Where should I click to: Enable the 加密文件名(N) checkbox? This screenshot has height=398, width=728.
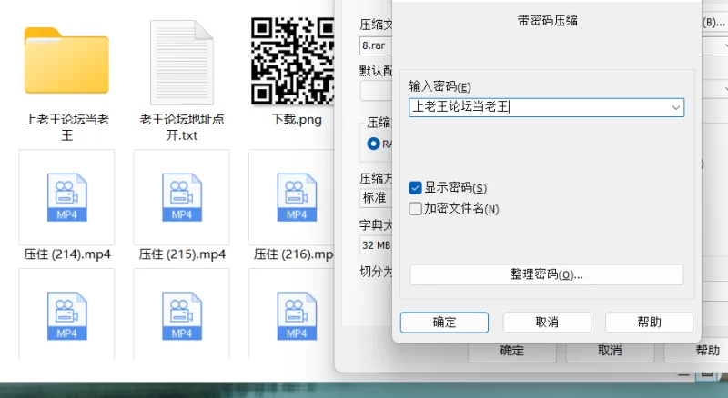pos(415,209)
